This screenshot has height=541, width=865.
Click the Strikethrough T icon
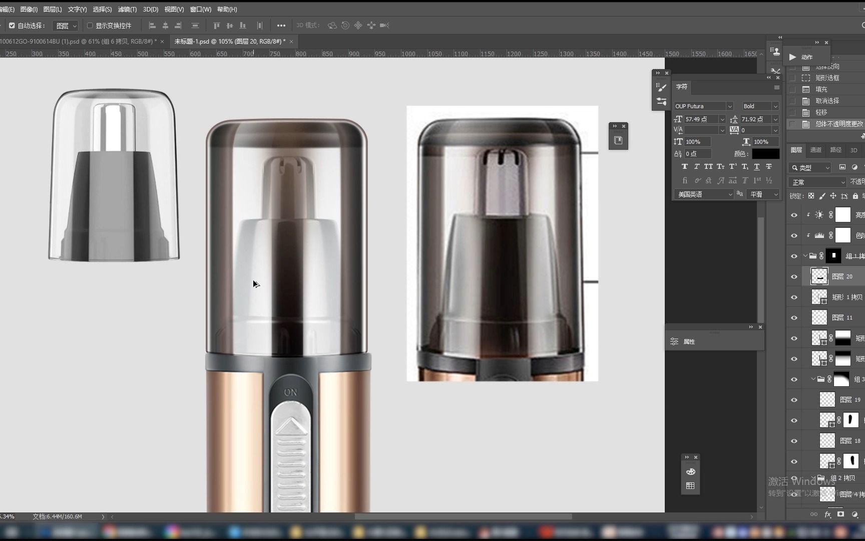[x=769, y=166]
